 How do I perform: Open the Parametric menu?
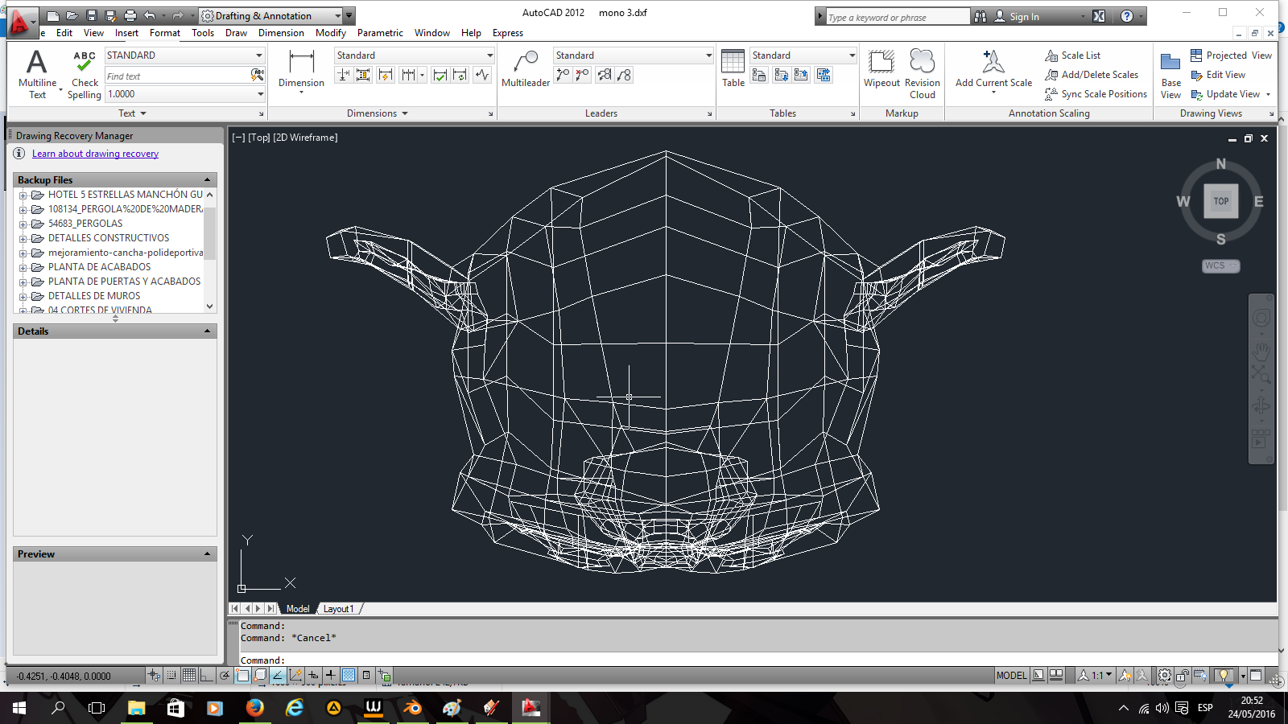pos(380,33)
